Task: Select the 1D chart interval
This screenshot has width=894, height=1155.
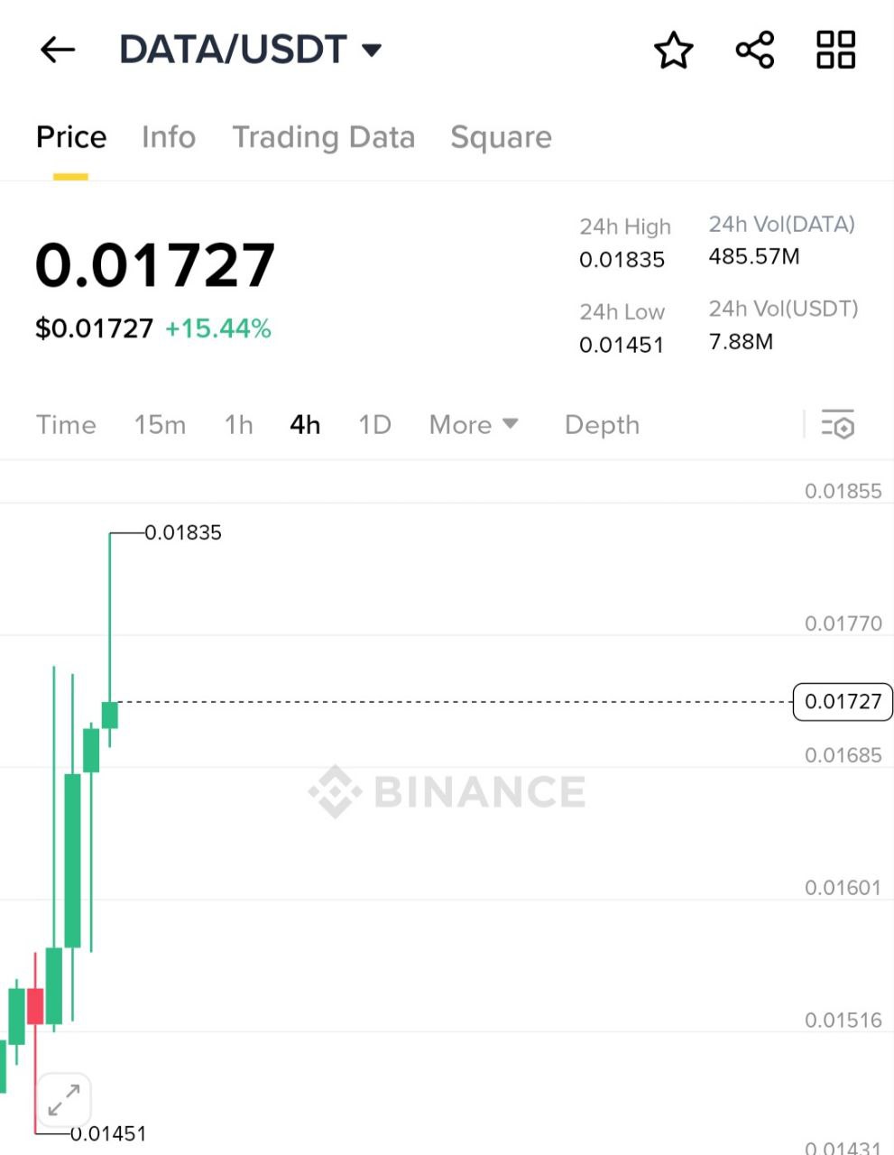Action: [374, 424]
